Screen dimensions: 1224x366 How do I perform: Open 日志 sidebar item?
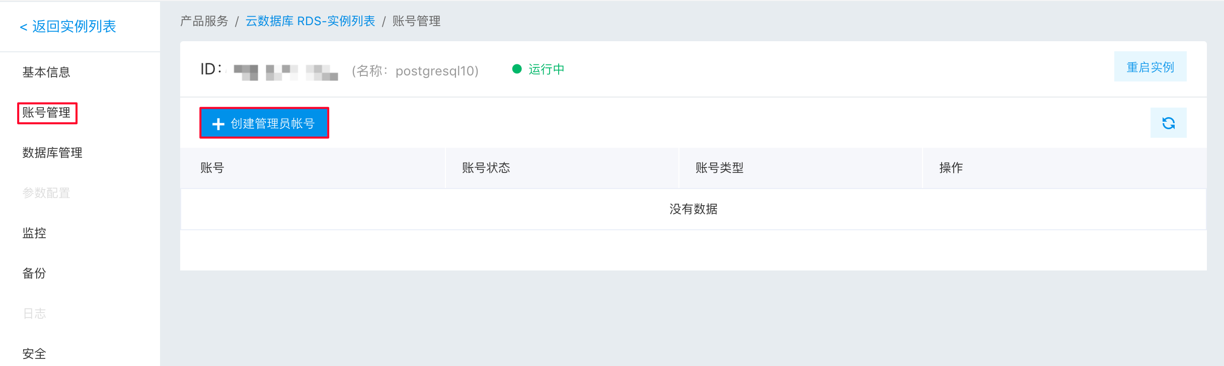click(x=34, y=314)
